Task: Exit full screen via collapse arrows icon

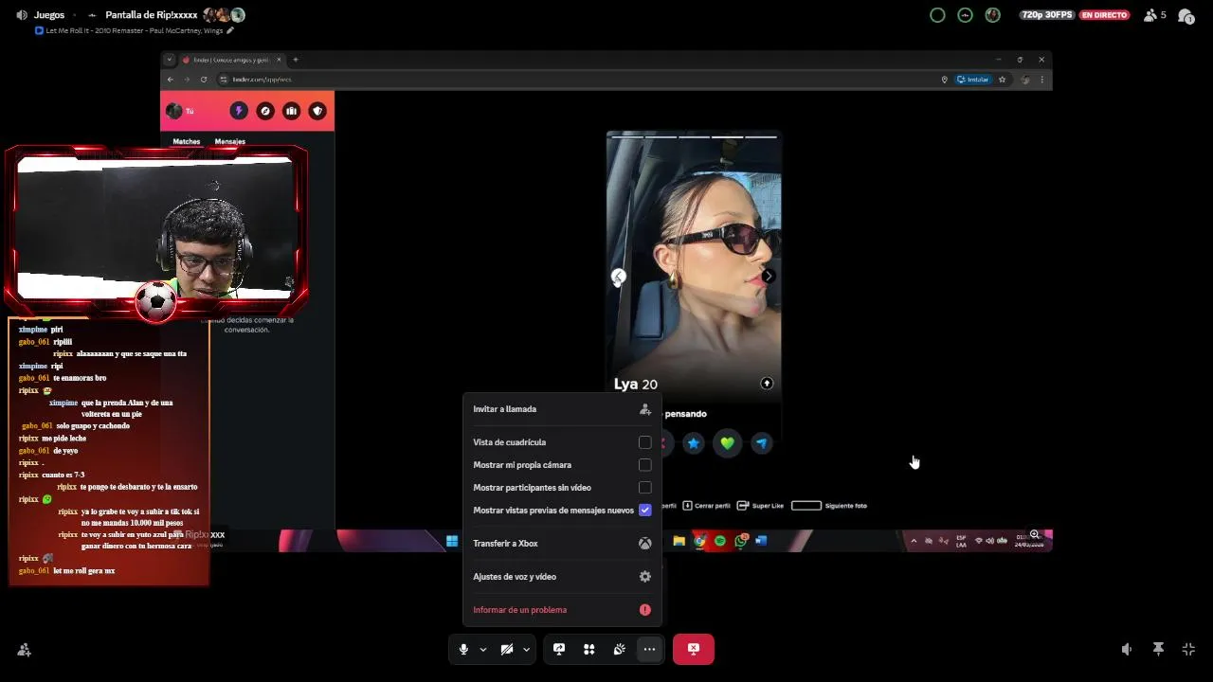Action: (x=1188, y=649)
